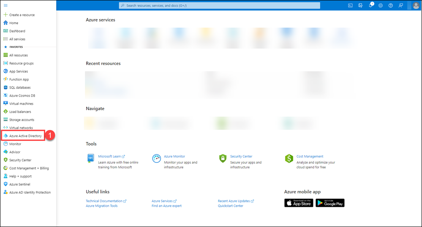Screen dimensions: 422x227
Task: Click the user account avatar
Action: pos(416,5)
